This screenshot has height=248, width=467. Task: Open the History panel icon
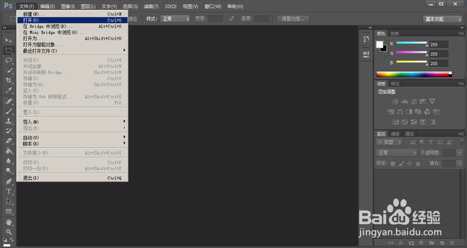tap(366, 39)
